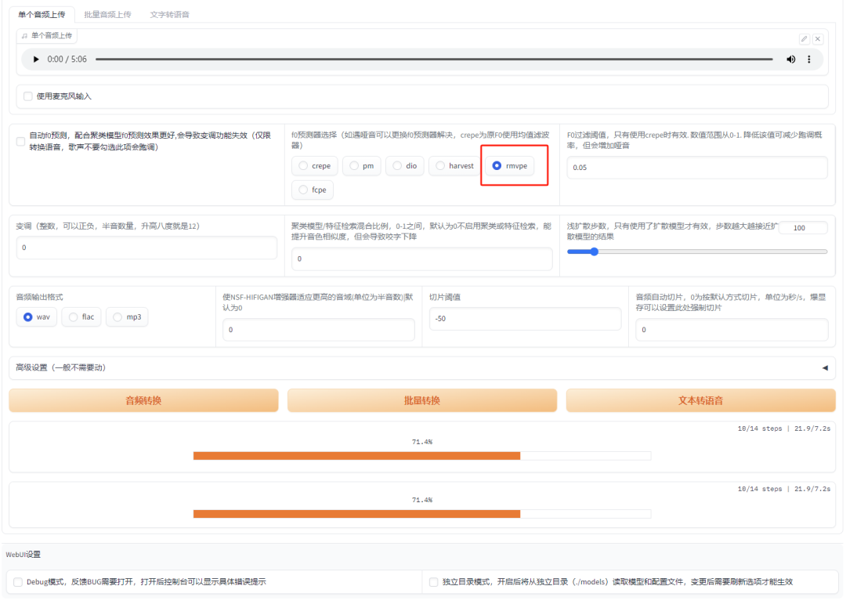846x604 pixels.
Task: Click the 聚类模型/特征检索混合比例 input field
Action: (x=422, y=259)
